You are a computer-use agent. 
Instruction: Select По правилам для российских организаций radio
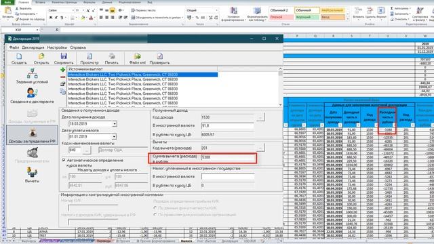point(155,214)
